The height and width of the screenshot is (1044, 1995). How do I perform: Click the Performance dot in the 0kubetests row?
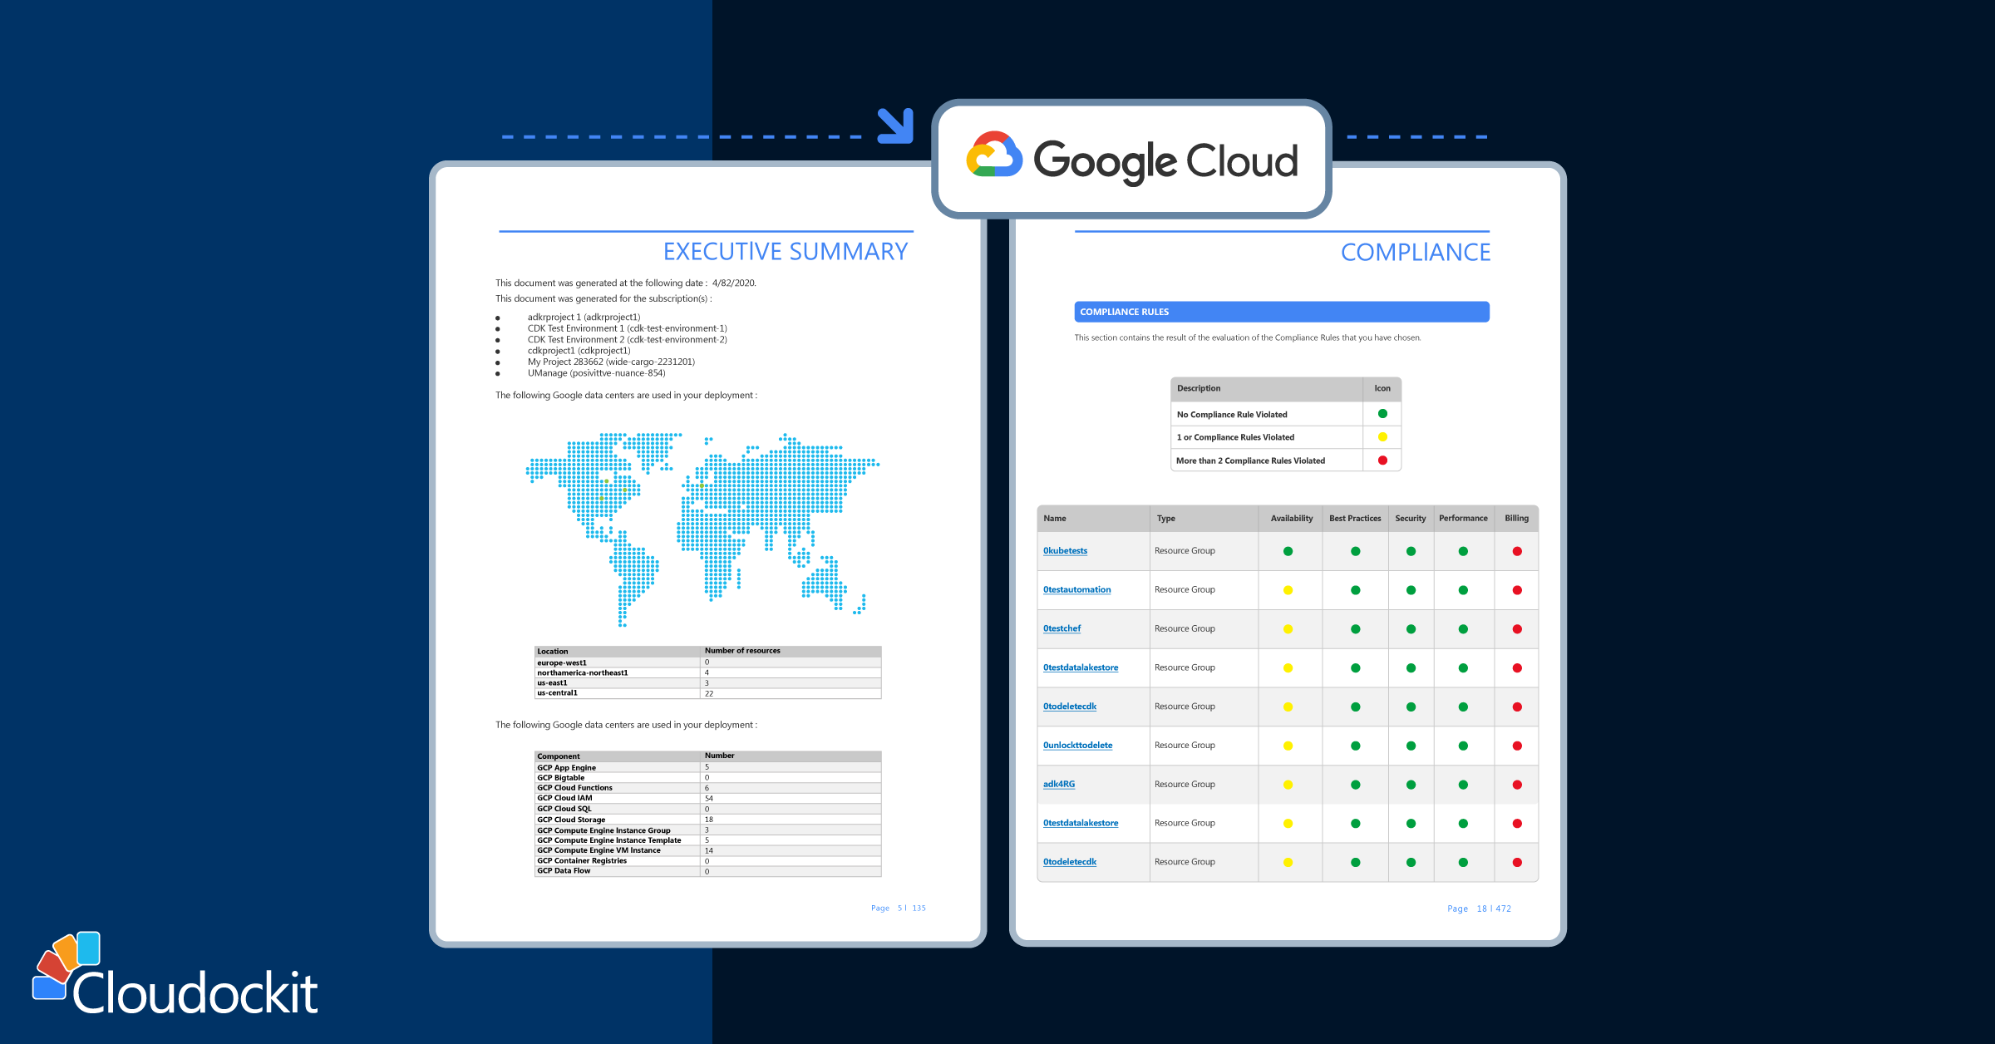[1463, 551]
